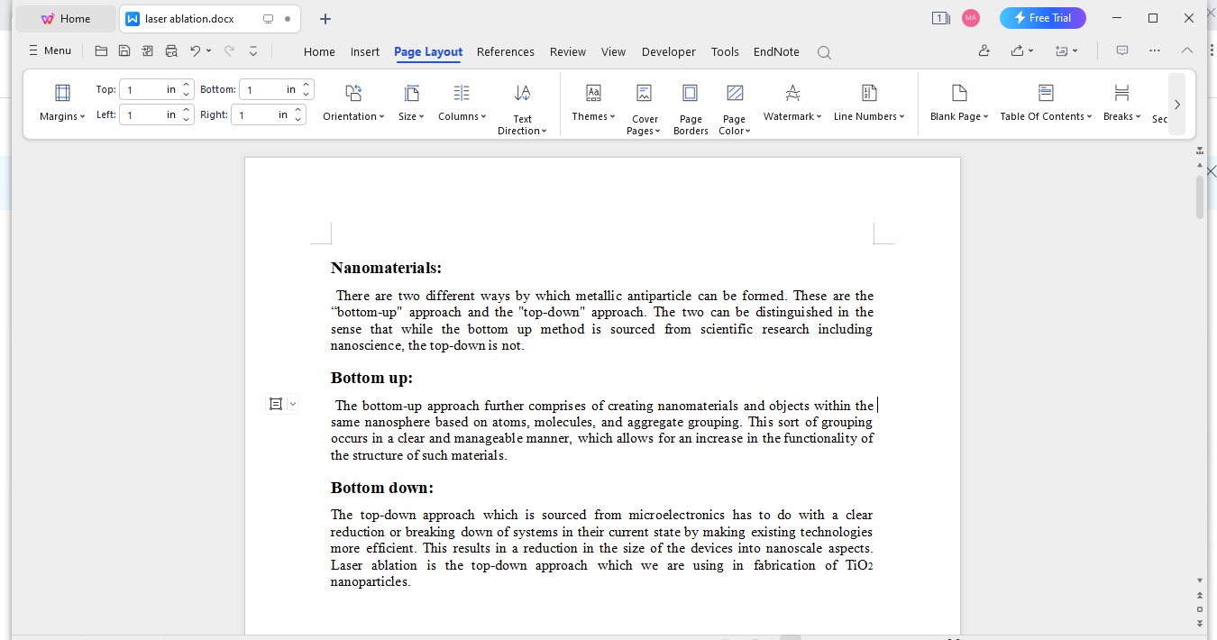
Task: Open Print Preview from quick access bar
Action: [x=171, y=51]
